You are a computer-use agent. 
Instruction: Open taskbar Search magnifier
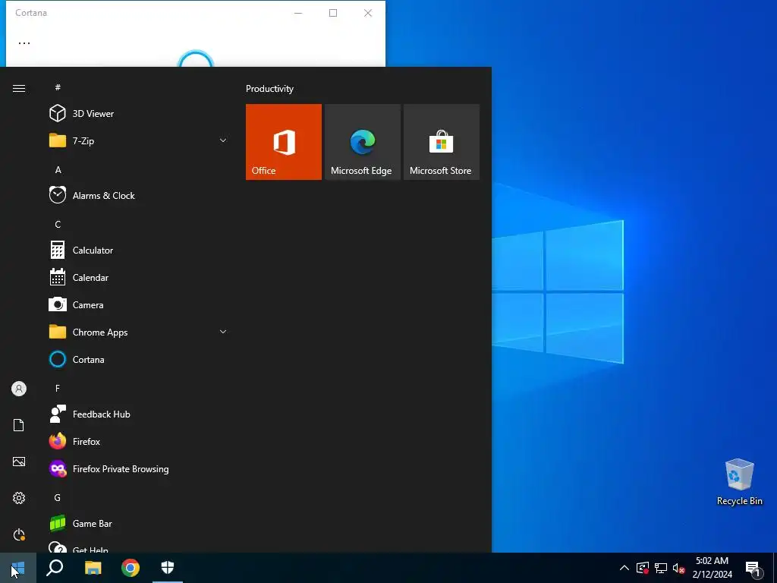tap(55, 568)
